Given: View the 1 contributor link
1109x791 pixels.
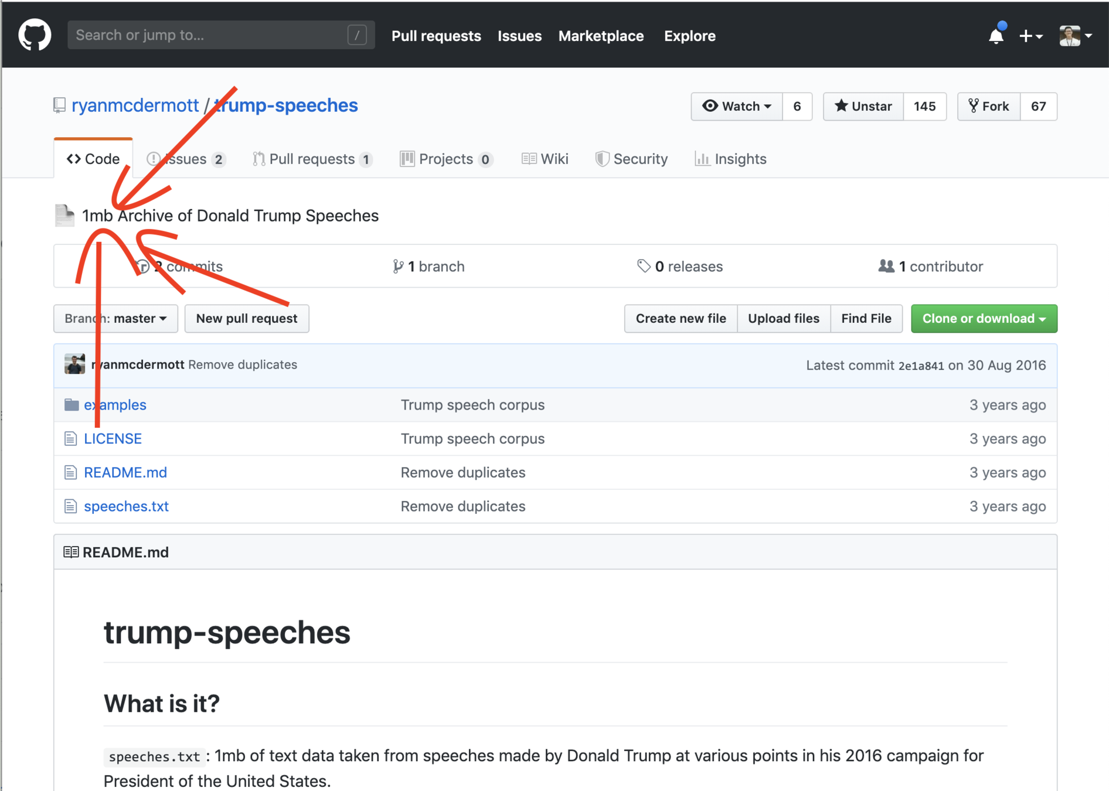Looking at the screenshot, I should click(x=931, y=267).
